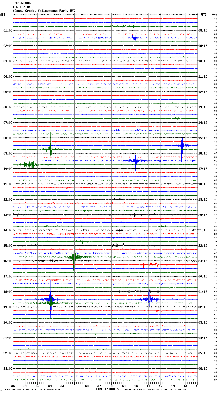This screenshot has width=218, height=393.
Task: Select the '10:00' MST hour label
Action: [8, 169]
